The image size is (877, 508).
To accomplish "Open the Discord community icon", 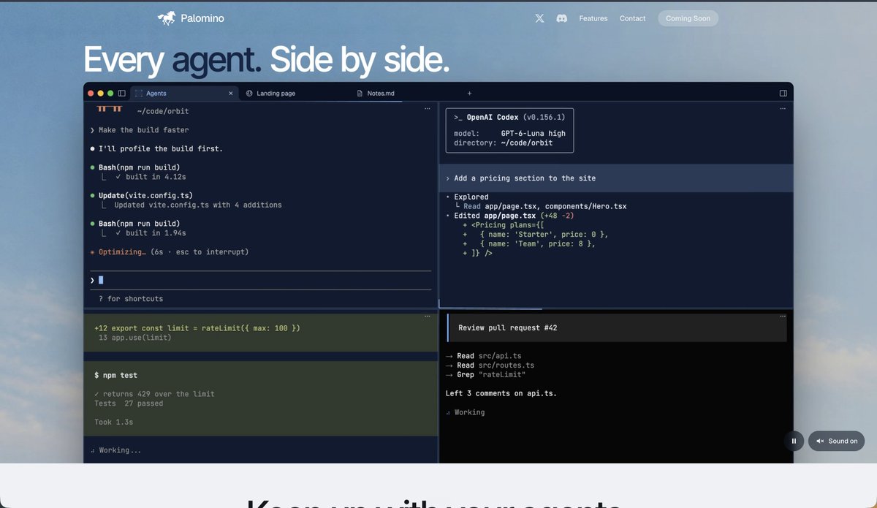I will click(x=562, y=18).
